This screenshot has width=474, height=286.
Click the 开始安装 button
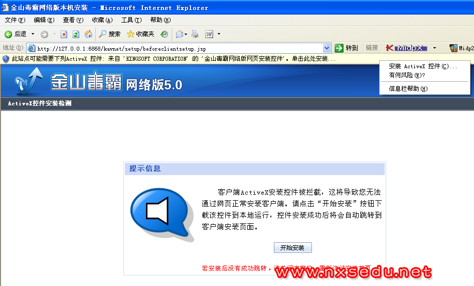coord(292,247)
